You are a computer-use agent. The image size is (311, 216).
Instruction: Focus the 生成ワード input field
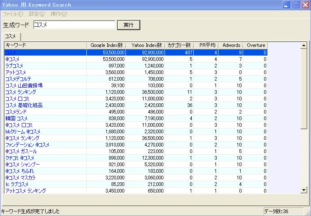click(x=74, y=25)
